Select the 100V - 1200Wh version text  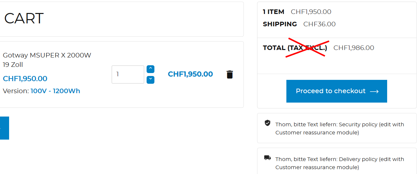(x=55, y=91)
